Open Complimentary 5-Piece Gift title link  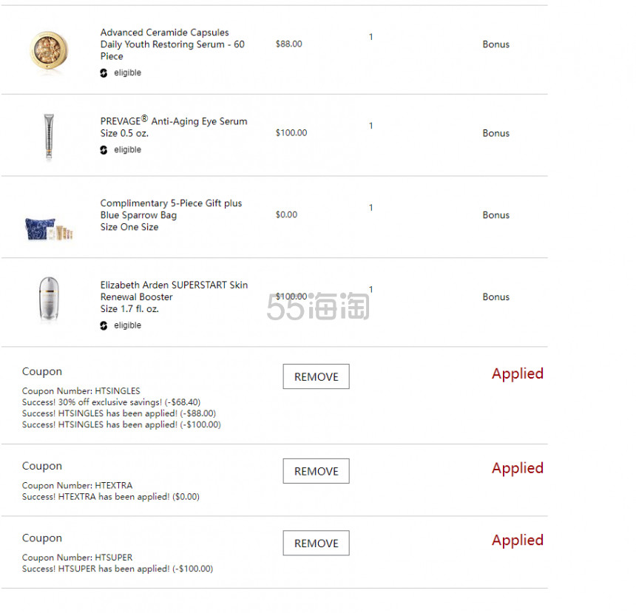(171, 209)
